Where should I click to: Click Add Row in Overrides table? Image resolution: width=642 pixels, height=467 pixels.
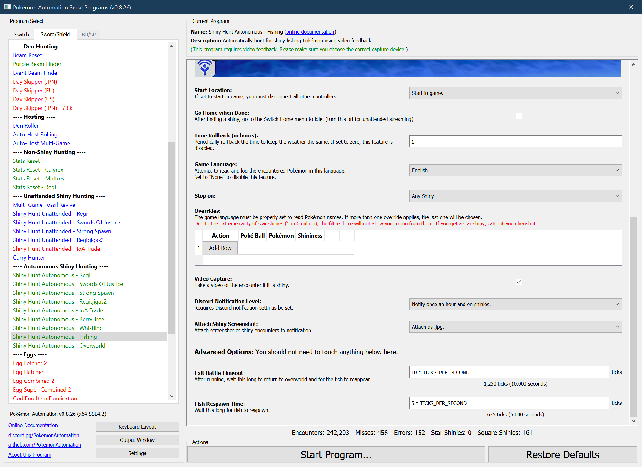(220, 248)
